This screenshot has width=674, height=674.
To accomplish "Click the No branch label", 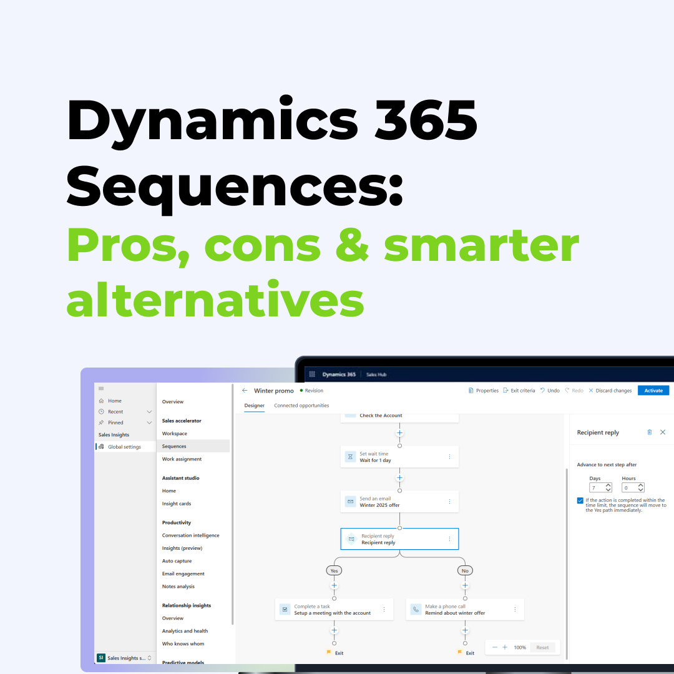I will click(465, 571).
